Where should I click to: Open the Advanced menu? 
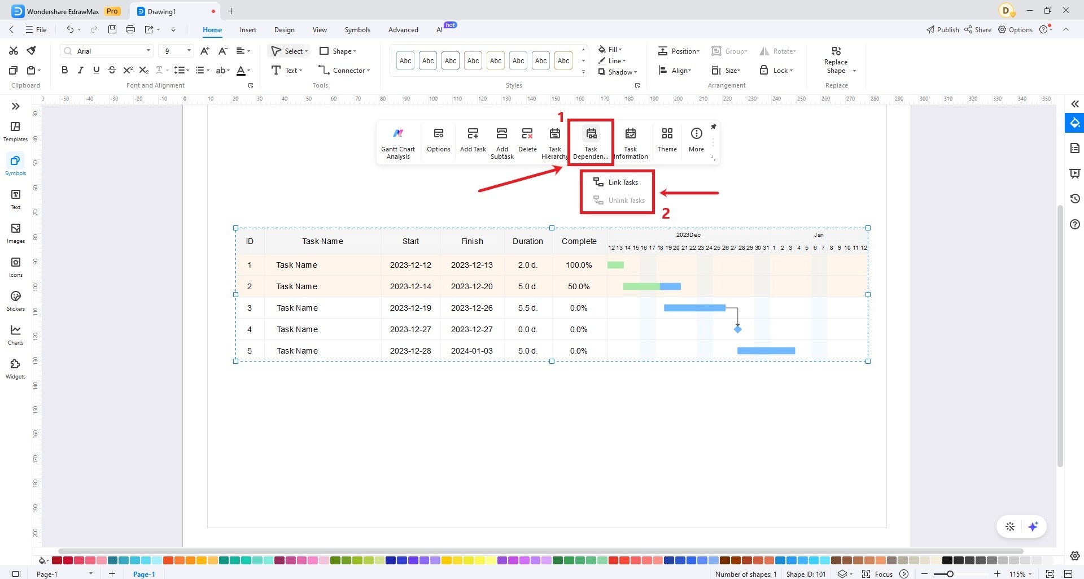pyautogui.click(x=403, y=29)
